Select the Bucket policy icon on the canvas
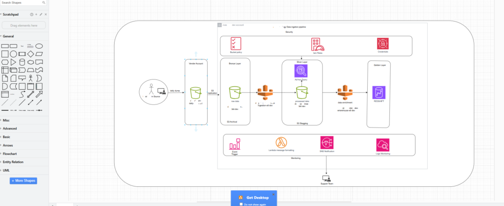Image resolution: width=504 pixels, height=206 pixels. 236,44
